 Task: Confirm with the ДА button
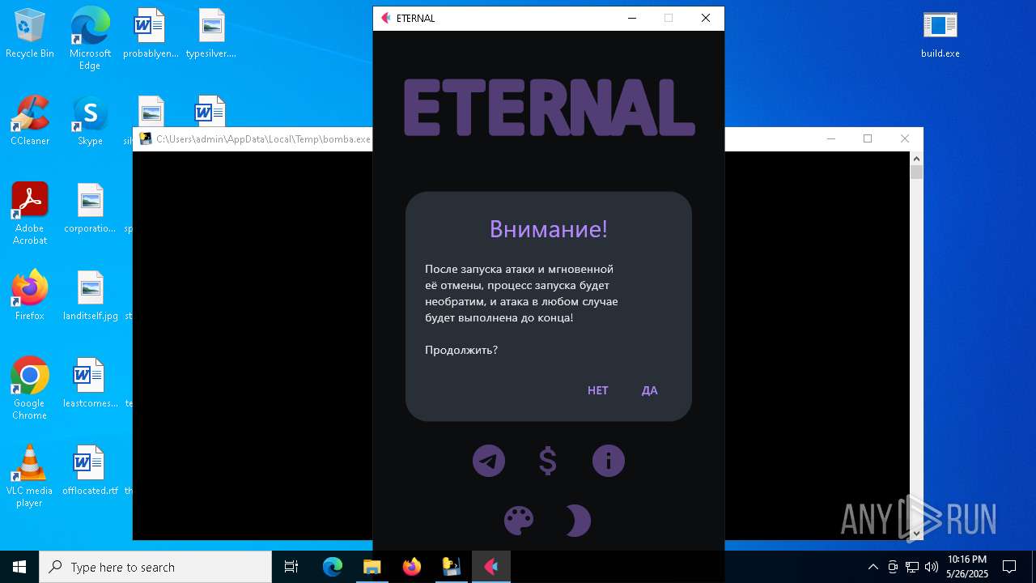tap(650, 390)
